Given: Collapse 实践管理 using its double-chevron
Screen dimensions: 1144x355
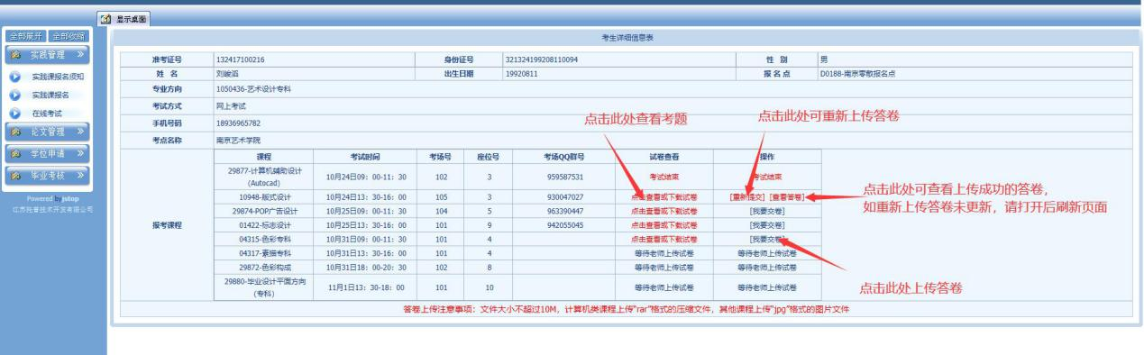Looking at the screenshot, I should click(x=79, y=54).
